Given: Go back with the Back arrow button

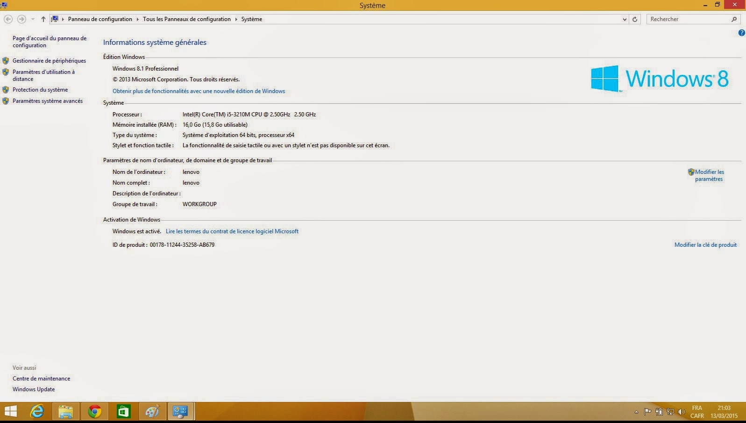Looking at the screenshot, I should click(x=8, y=19).
